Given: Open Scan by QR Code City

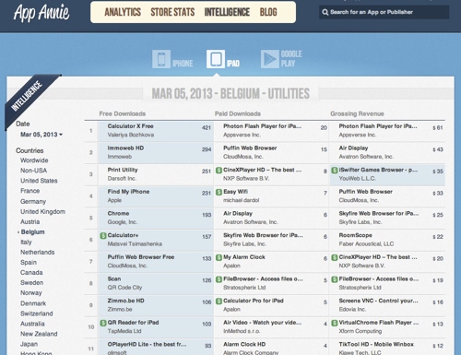Looking at the screenshot, I should [155, 283].
